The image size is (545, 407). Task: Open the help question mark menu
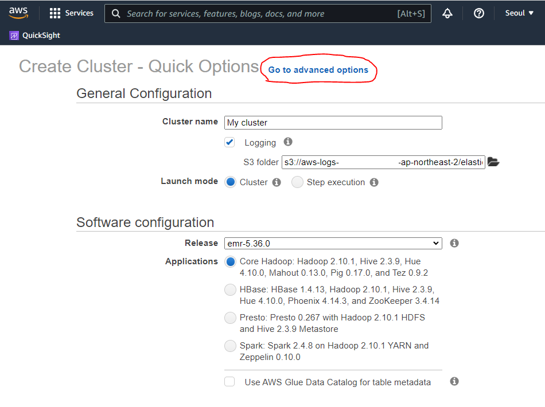point(478,13)
